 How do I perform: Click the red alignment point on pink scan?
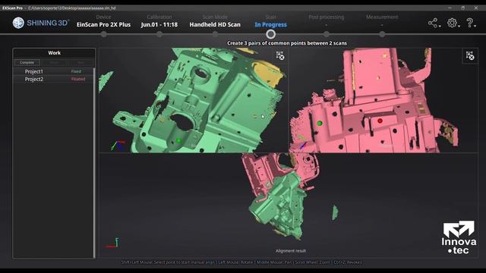380,121
